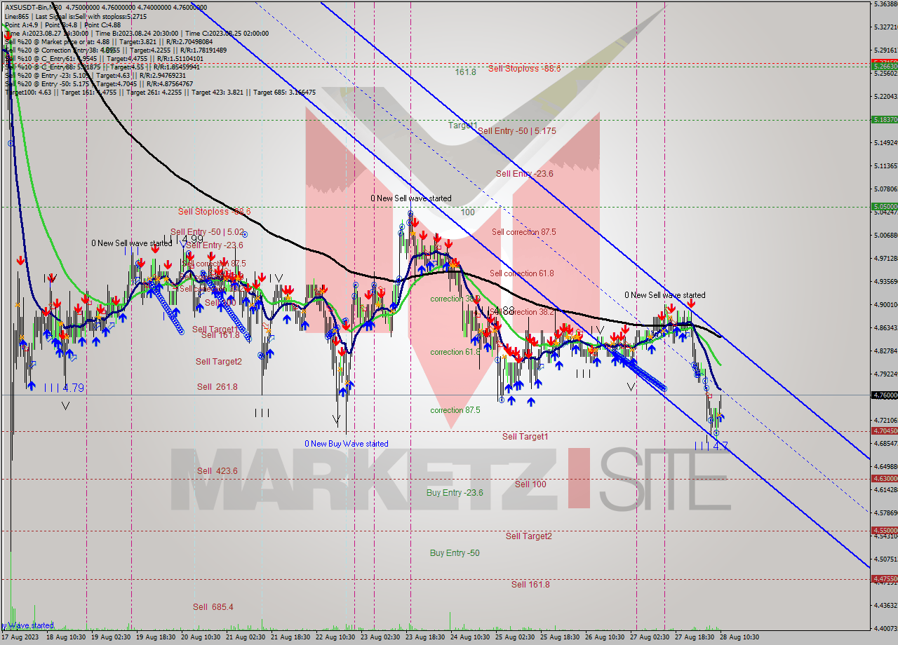The width and height of the screenshot is (898, 645).
Task: Select '28 Aug 10:30' on the time axis
Action: pos(741,637)
